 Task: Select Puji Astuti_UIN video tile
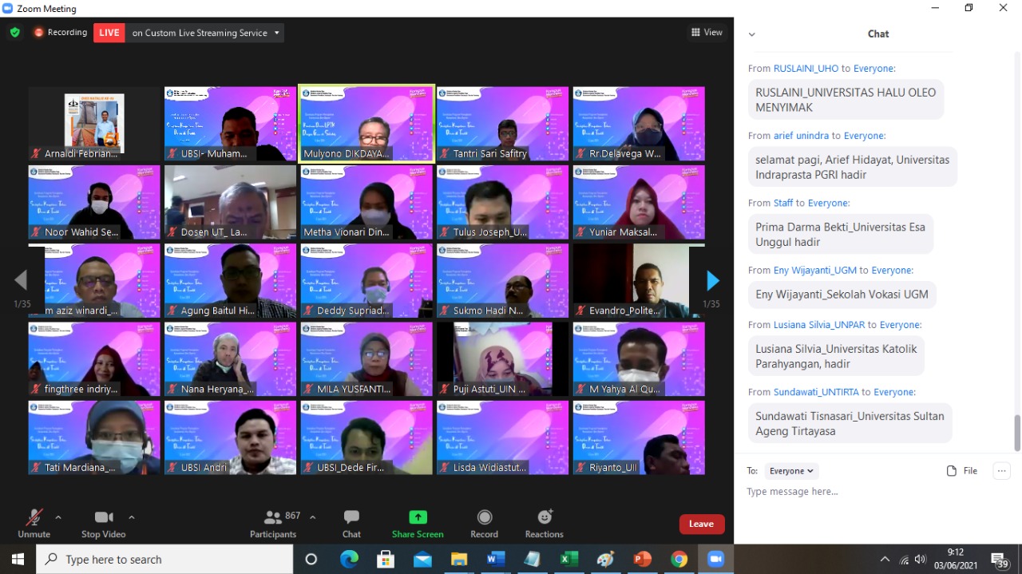pyautogui.click(x=502, y=358)
